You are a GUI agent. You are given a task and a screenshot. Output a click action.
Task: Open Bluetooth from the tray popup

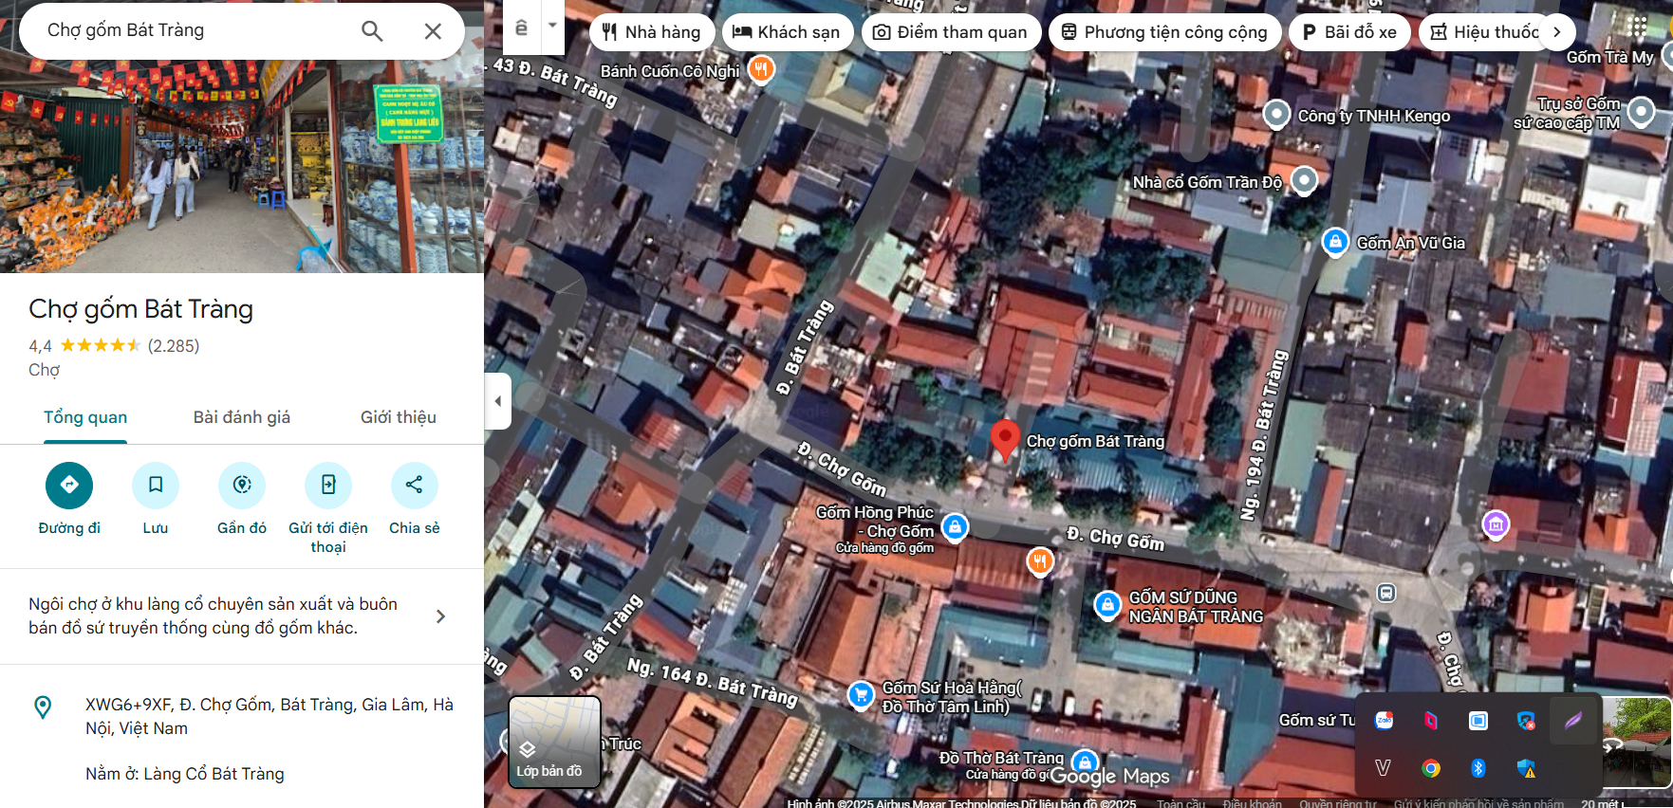coord(1478,768)
